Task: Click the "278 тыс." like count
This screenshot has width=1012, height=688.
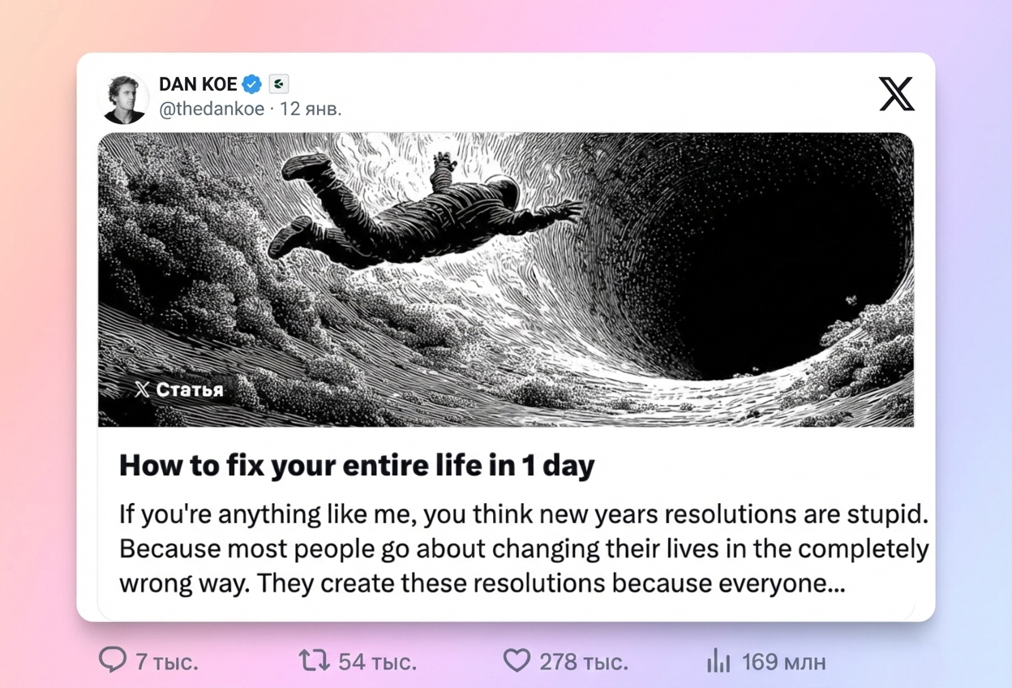Action: click(x=584, y=662)
